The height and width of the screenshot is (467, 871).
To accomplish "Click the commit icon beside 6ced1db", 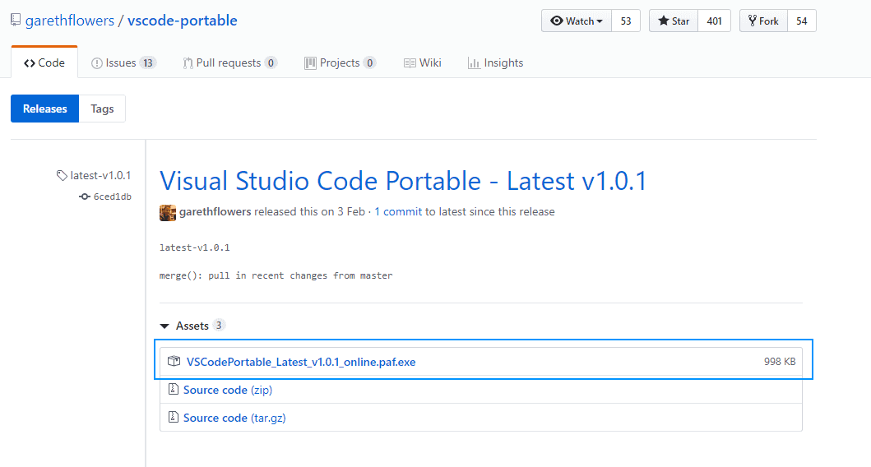I will pos(85,197).
